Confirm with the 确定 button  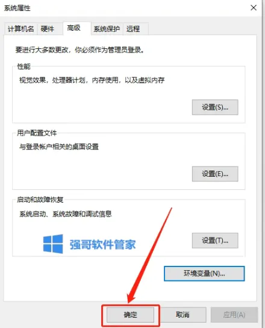pyautogui.click(x=131, y=315)
